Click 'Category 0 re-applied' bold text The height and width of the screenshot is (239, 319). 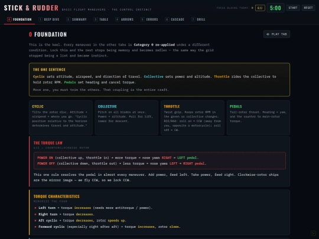[x=154, y=45]
